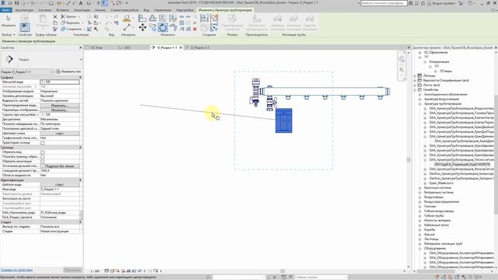This screenshot has height=280, width=498.
Task: Switch to O_Разрез 2-2 view tab
Action: pyautogui.click(x=200, y=47)
